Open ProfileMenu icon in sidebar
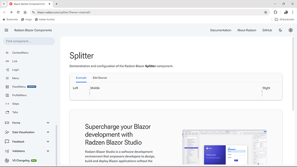This screenshot has width=297, height=167. (x=7, y=95)
